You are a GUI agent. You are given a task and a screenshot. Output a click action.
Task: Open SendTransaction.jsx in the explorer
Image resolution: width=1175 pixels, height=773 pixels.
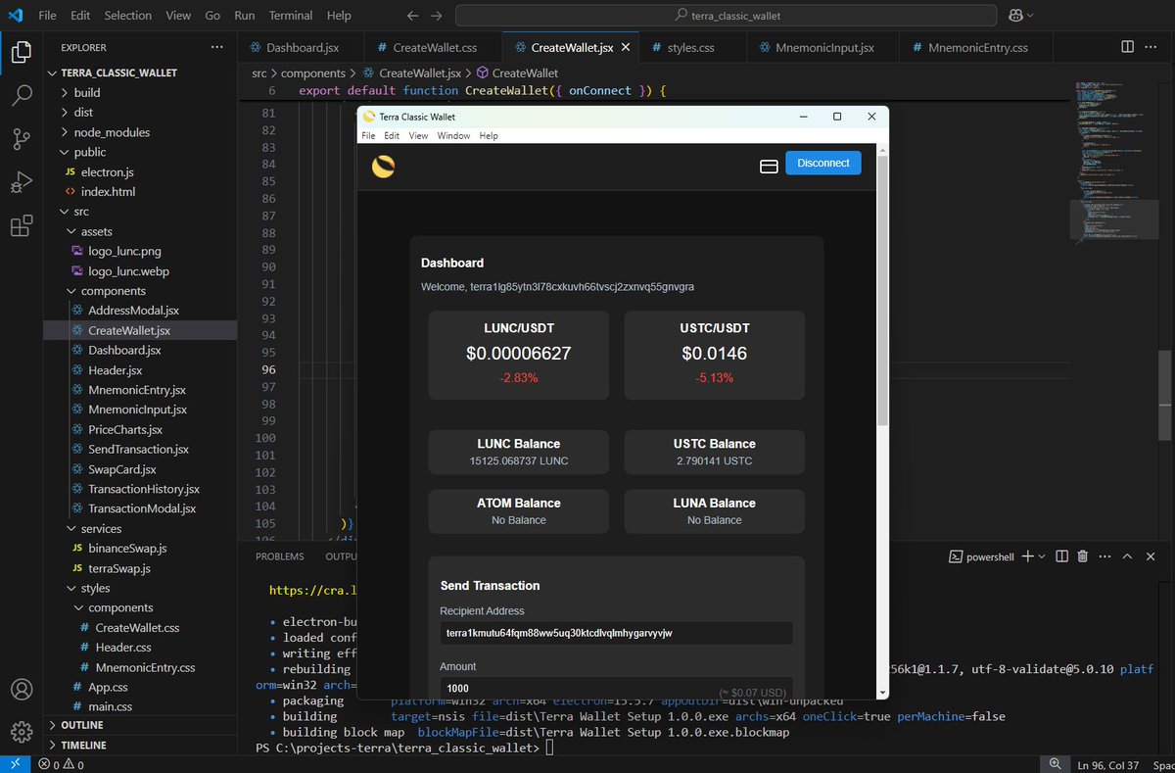[x=138, y=449]
